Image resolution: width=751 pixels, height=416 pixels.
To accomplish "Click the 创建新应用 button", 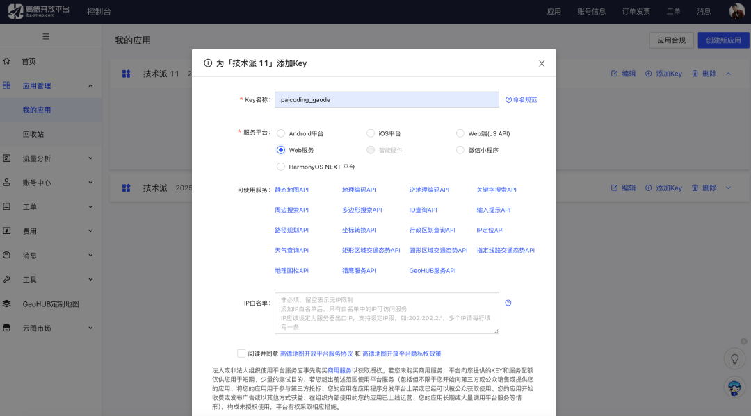I will [723, 40].
